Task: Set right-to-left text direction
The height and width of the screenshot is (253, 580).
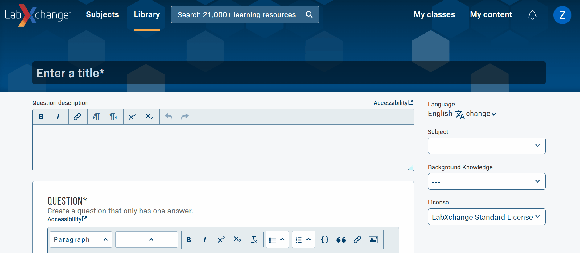Action: pos(113,117)
